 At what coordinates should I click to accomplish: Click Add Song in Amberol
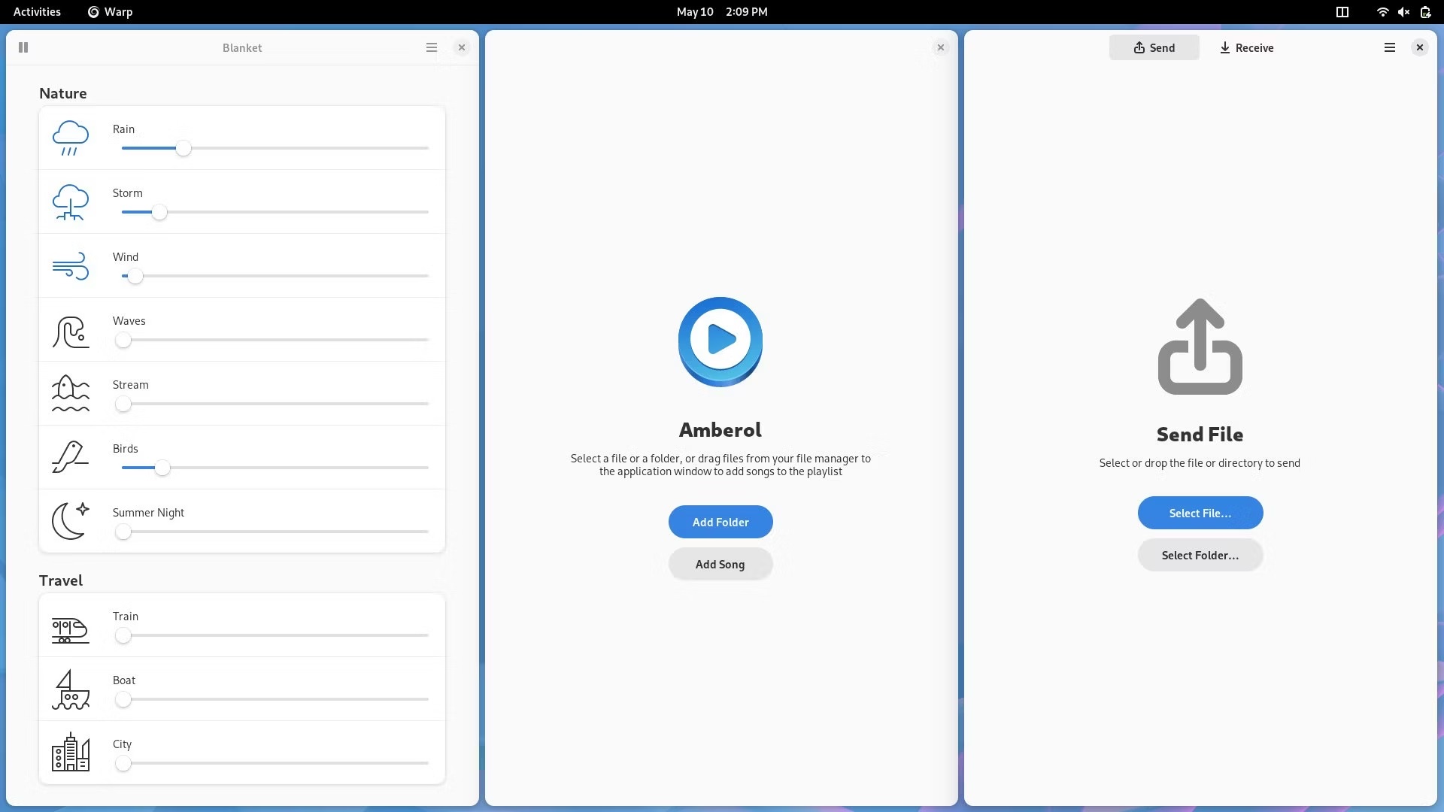pyautogui.click(x=720, y=564)
